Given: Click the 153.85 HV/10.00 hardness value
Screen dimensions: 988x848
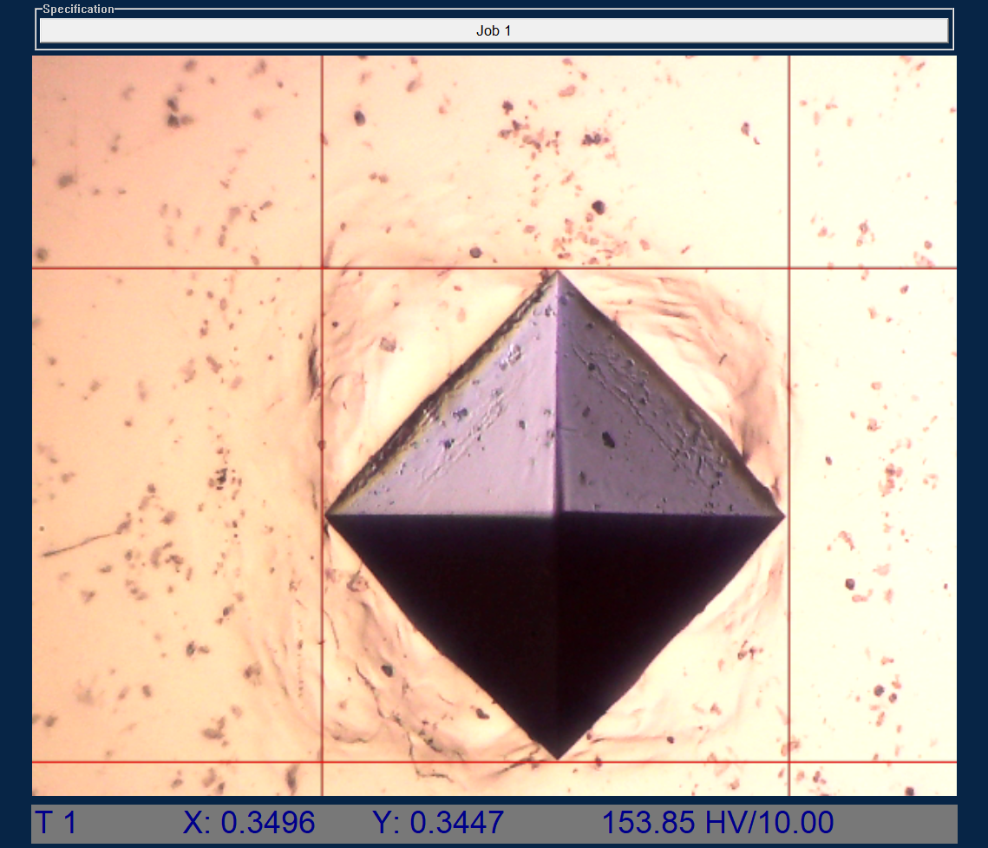Looking at the screenshot, I should (x=717, y=823).
